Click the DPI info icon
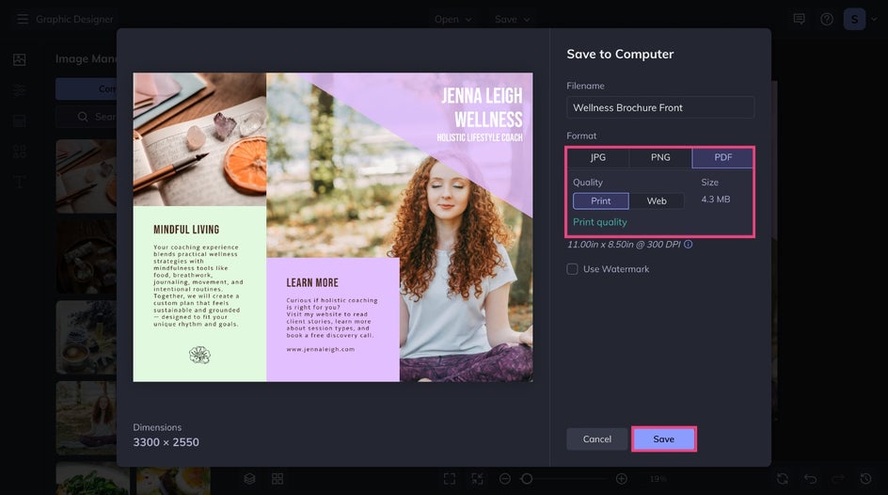The width and height of the screenshot is (888, 495). tap(688, 245)
